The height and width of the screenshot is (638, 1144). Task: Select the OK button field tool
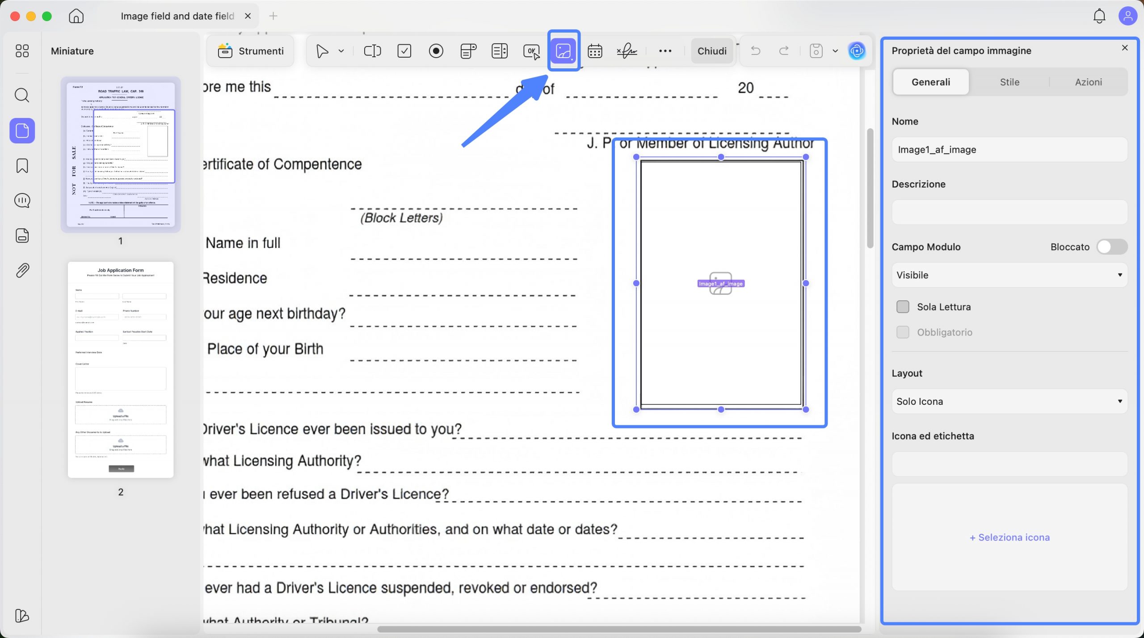pos(532,51)
